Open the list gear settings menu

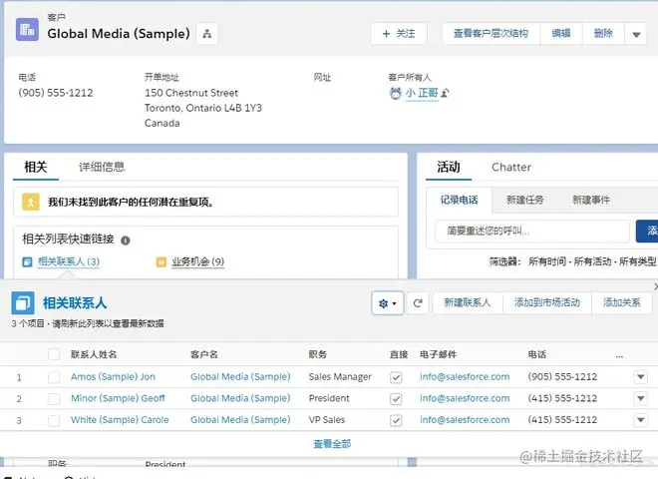(388, 303)
